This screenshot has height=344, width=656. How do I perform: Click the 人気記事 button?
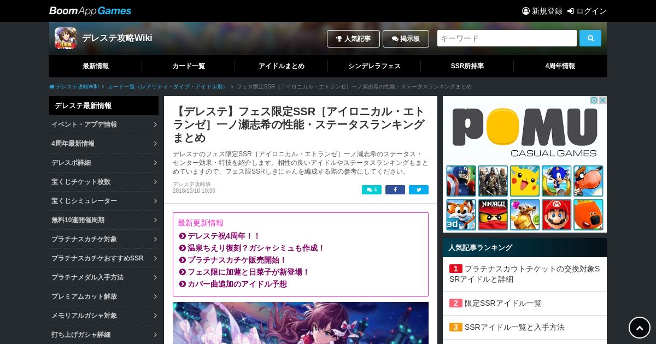(x=353, y=39)
